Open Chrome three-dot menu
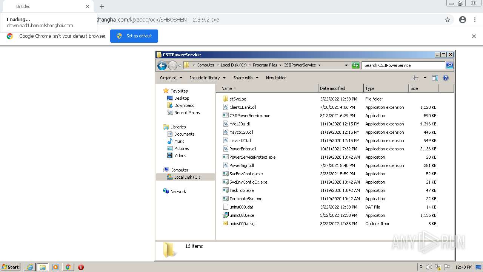Image resolution: width=483 pixels, height=272 pixels. [x=475, y=20]
